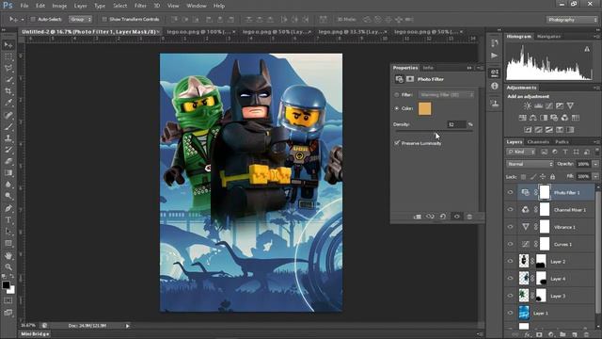Add a Channel Mixer adjustment icon
The width and height of the screenshot is (602, 339).
(x=564, y=118)
